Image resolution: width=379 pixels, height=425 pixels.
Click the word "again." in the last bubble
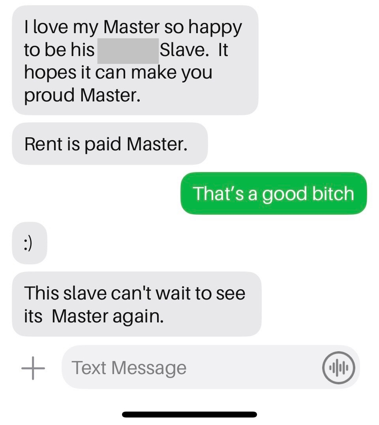(138, 317)
